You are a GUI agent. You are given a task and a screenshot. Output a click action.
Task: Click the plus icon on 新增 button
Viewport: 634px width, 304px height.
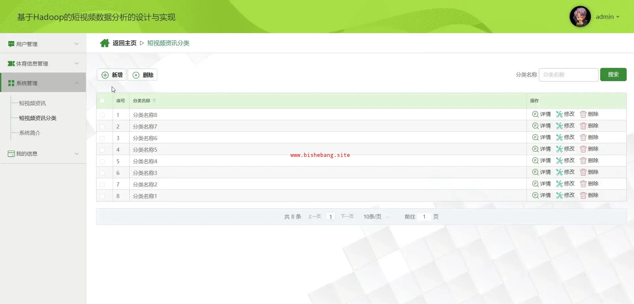pyautogui.click(x=105, y=75)
